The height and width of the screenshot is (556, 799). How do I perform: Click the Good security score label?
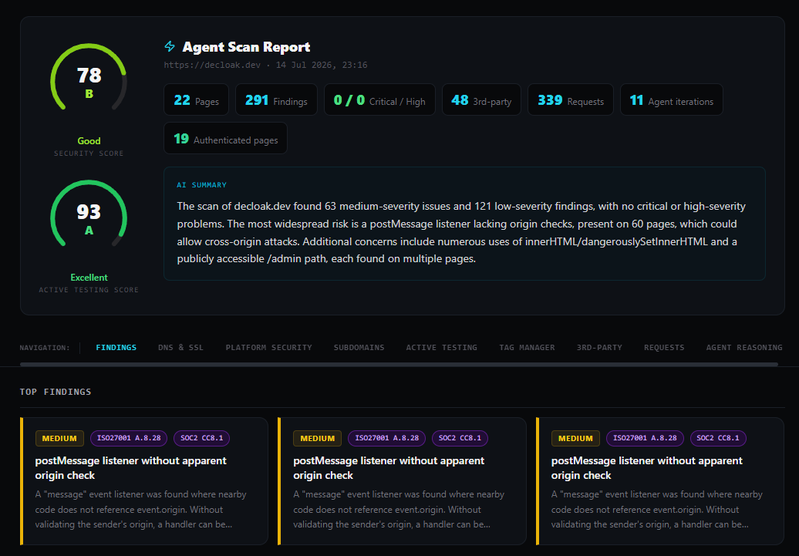pyautogui.click(x=89, y=140)
